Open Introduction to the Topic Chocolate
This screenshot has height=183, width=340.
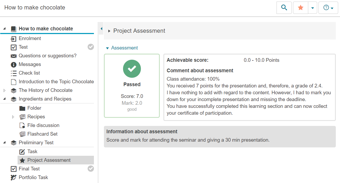click(x=56, y=82)
